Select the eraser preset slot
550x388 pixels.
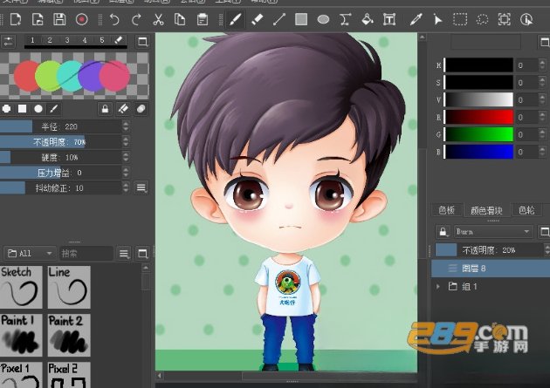pyautogui.click(x=119, y=40)
